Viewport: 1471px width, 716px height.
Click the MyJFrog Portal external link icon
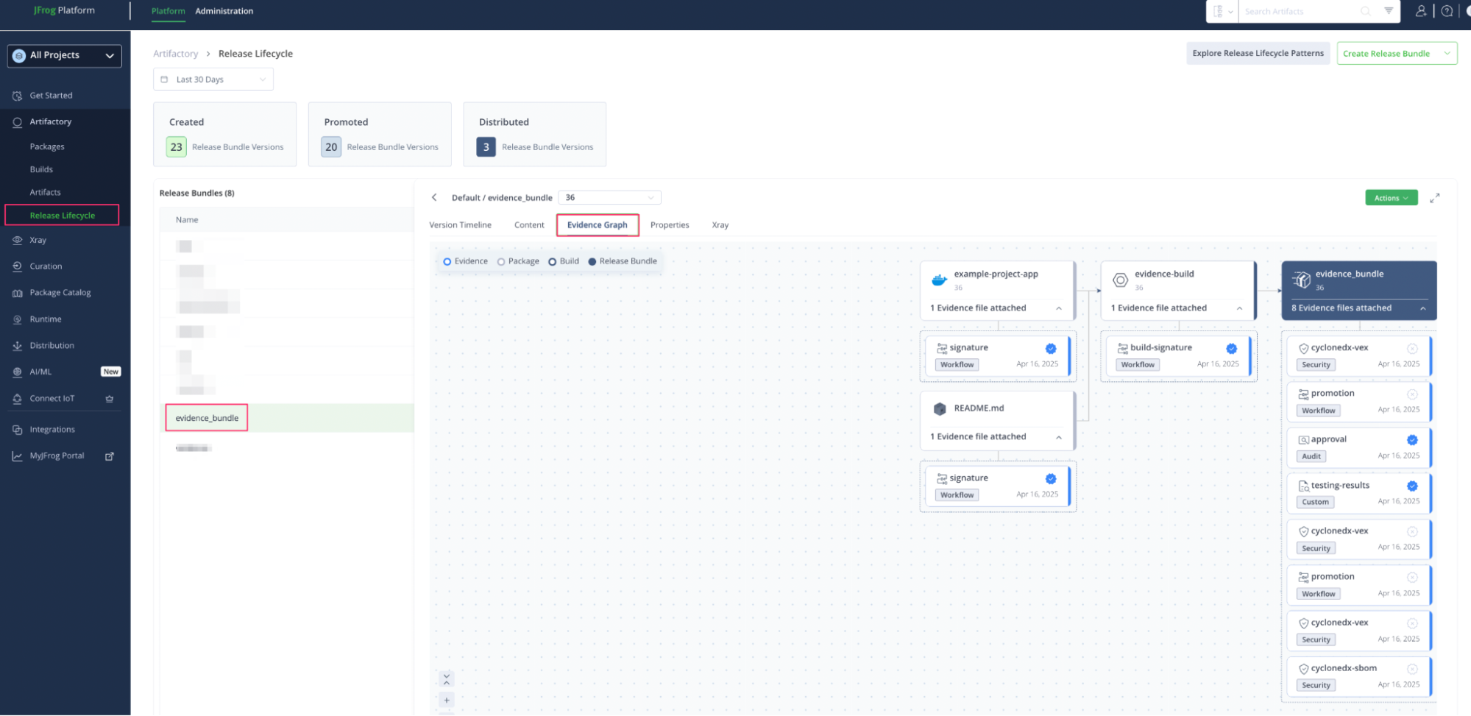[110, 456]
